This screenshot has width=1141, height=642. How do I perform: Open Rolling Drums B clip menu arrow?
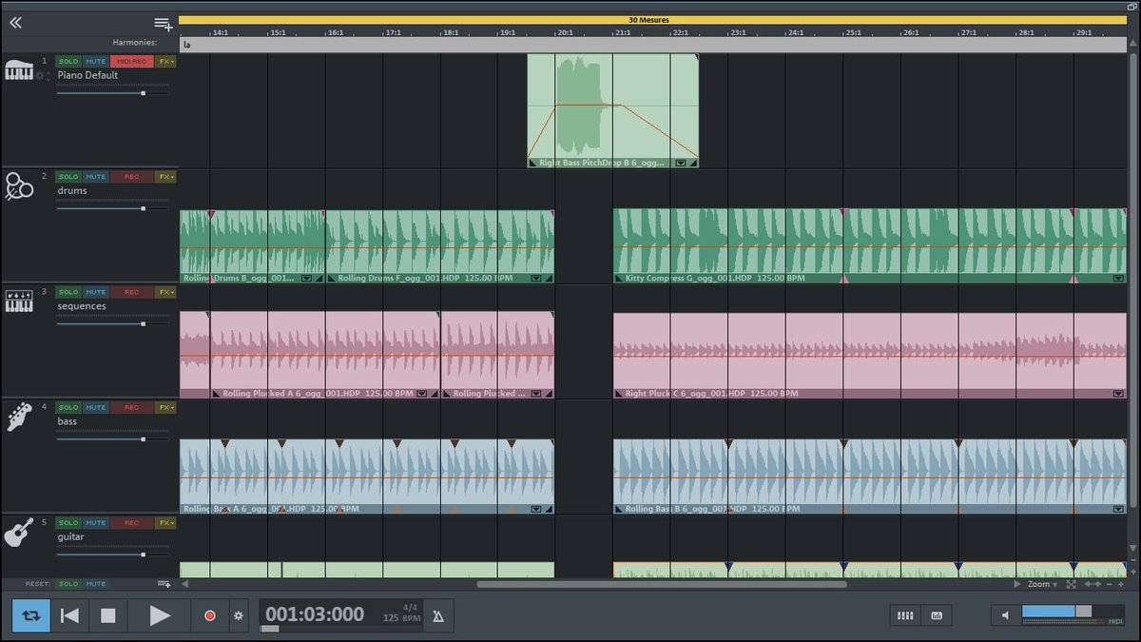[x=306, y=279]
